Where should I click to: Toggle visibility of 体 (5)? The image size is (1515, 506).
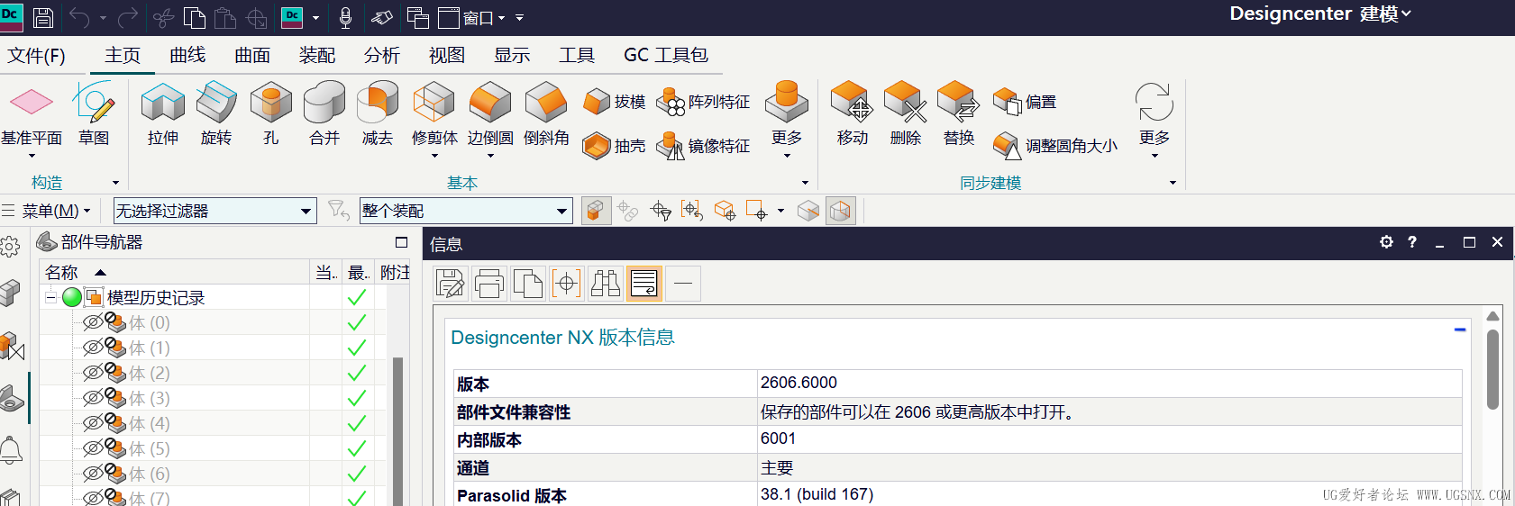click(x=93, y=448)
